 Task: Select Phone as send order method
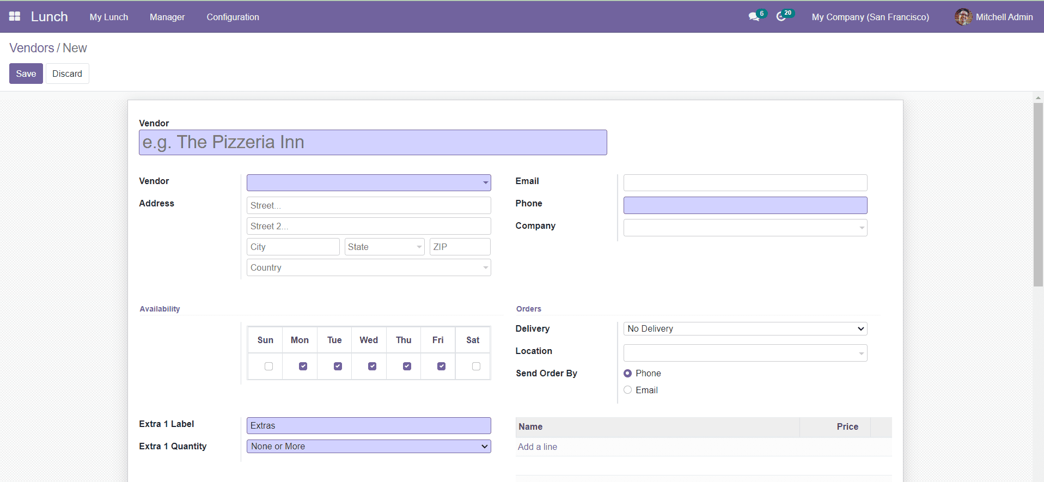pos(628,373)
